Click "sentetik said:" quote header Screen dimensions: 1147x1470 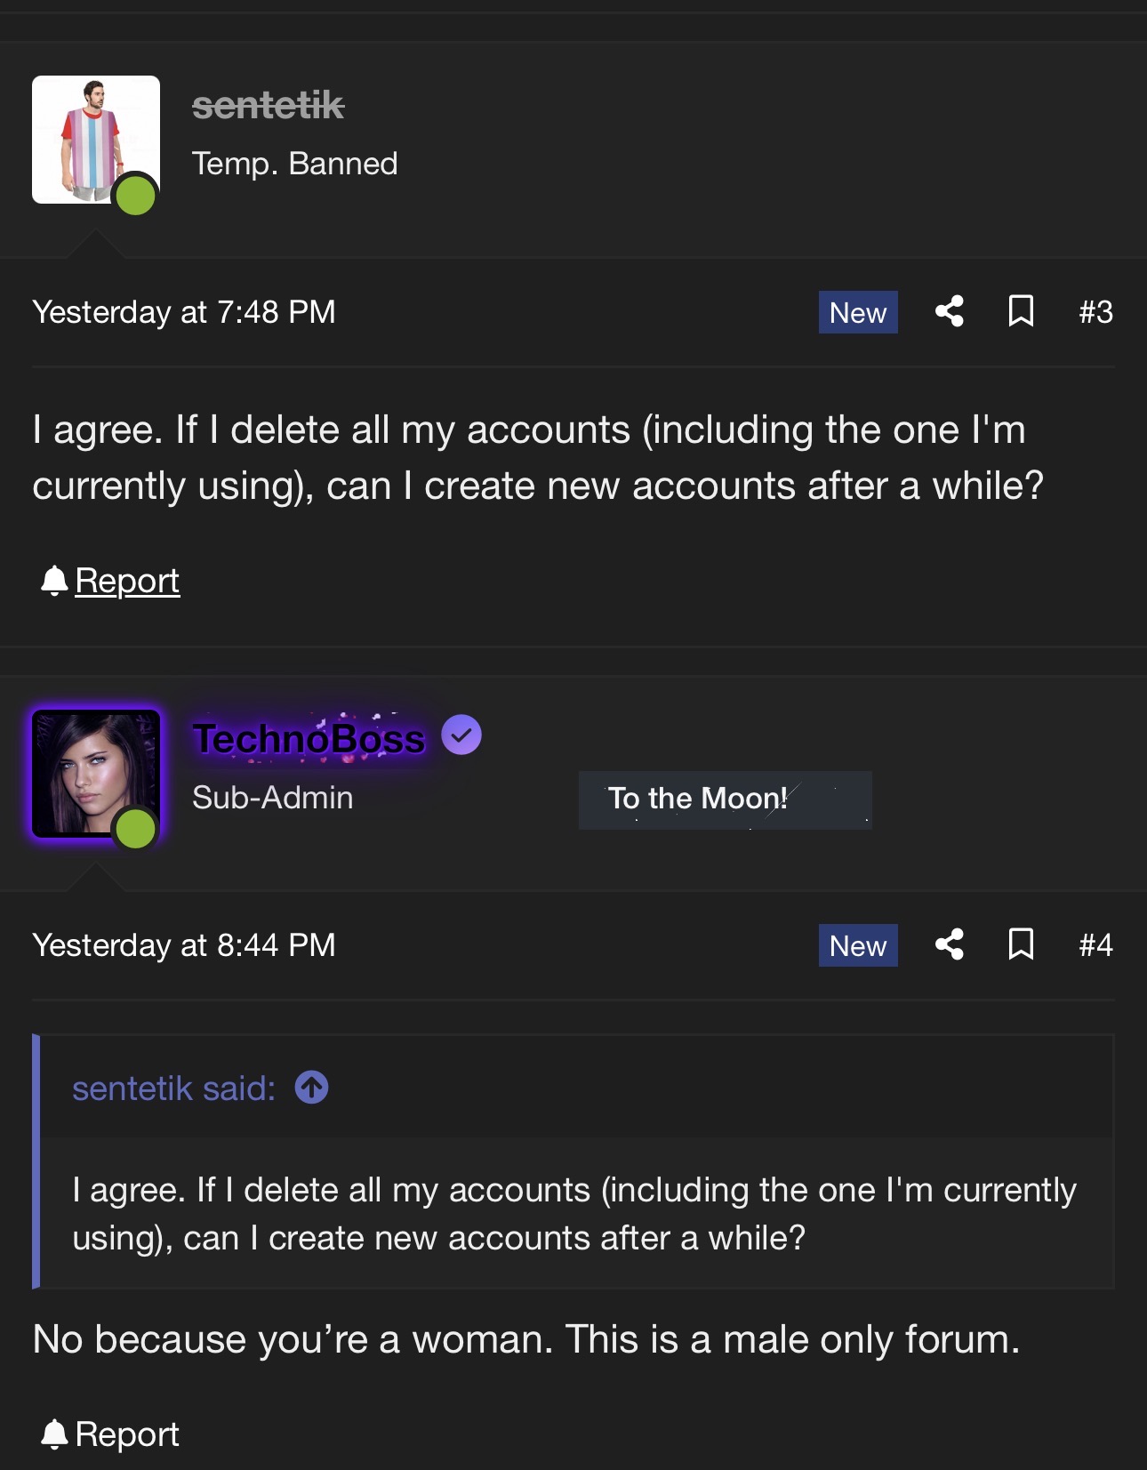[173, 1088]
